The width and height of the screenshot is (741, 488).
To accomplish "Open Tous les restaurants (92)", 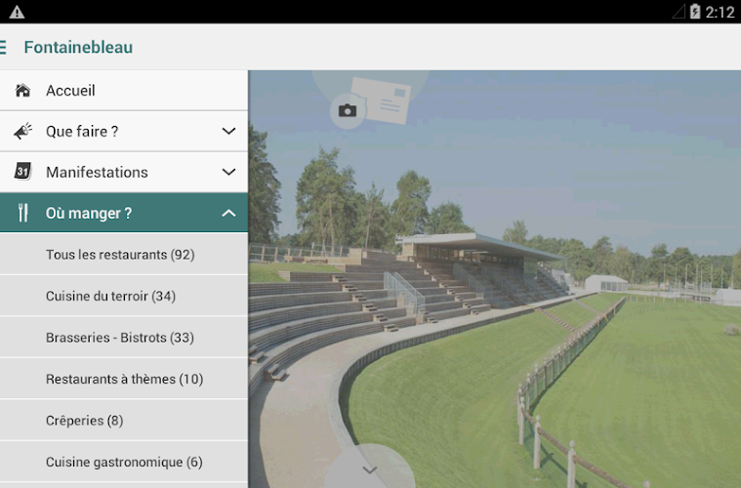I will click(x=124, y=254).
